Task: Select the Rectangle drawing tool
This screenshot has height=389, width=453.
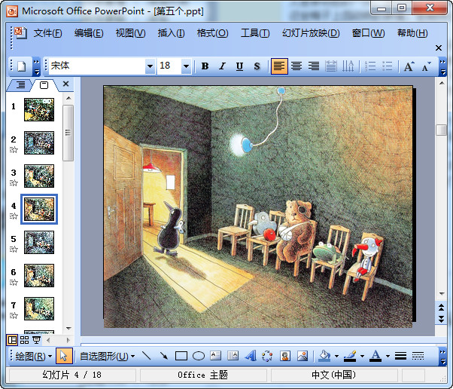Action: click(181, 356)
